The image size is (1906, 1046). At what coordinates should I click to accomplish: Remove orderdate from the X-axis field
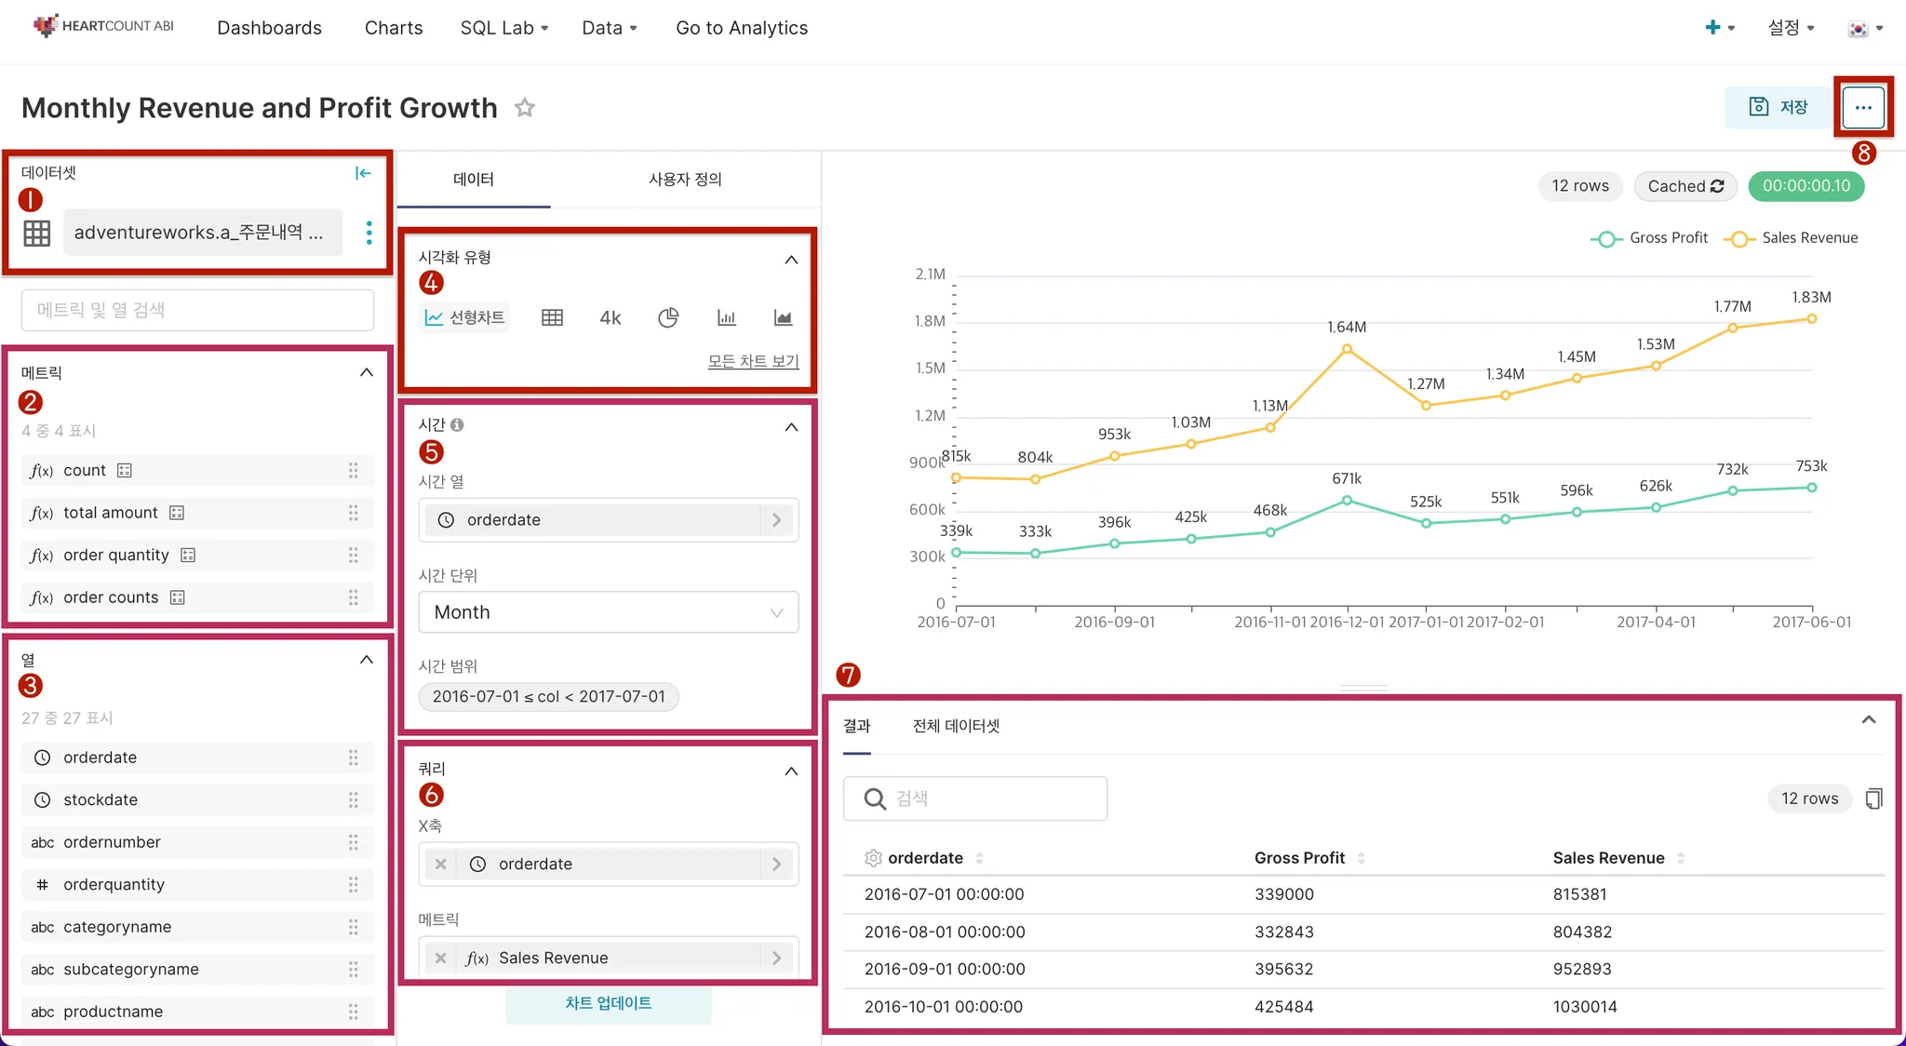[x=441, y=865]
